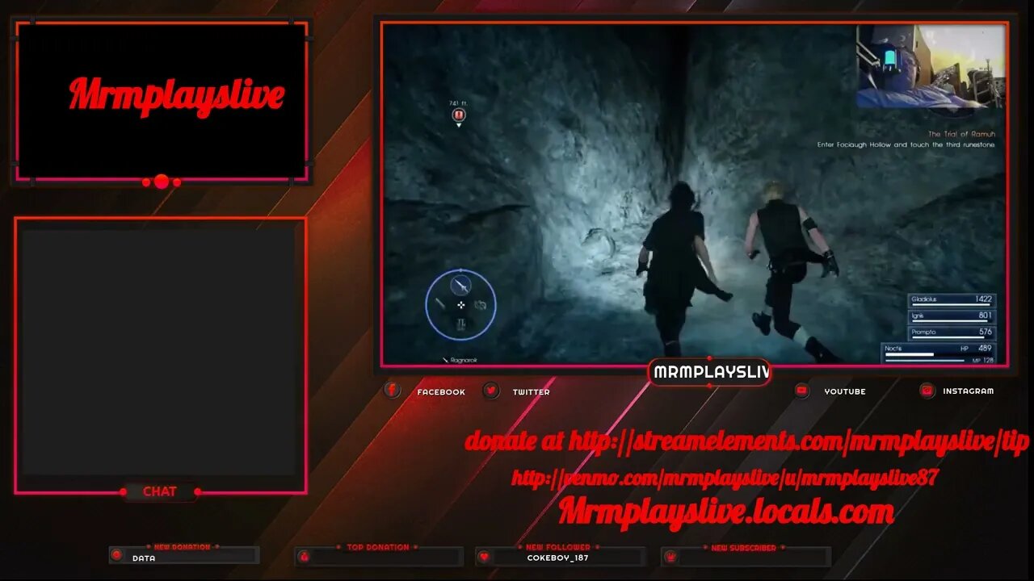
Task: Click the "Enter Fociaugh Hollow" quest objective
Action: [906, 144]
